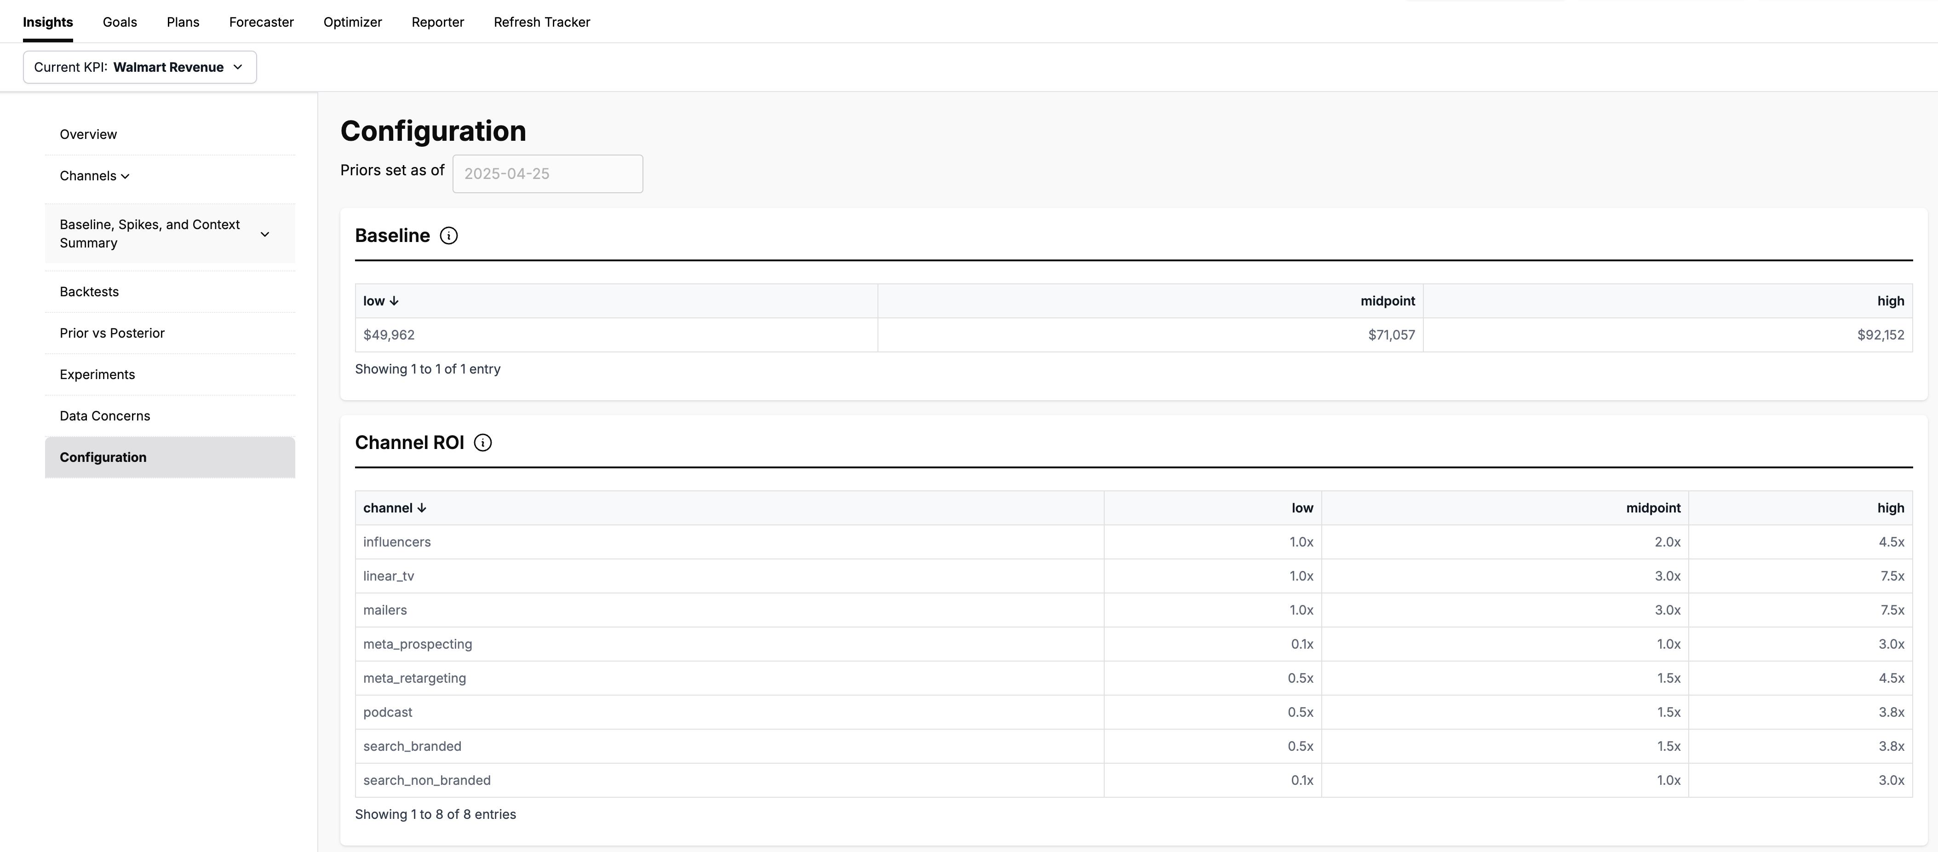
Task: Select Overview in the sidebar
Action: [89, 135]
